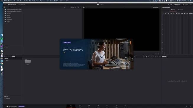
Task: Open the Help menu
Action: [x=67, y=1]
